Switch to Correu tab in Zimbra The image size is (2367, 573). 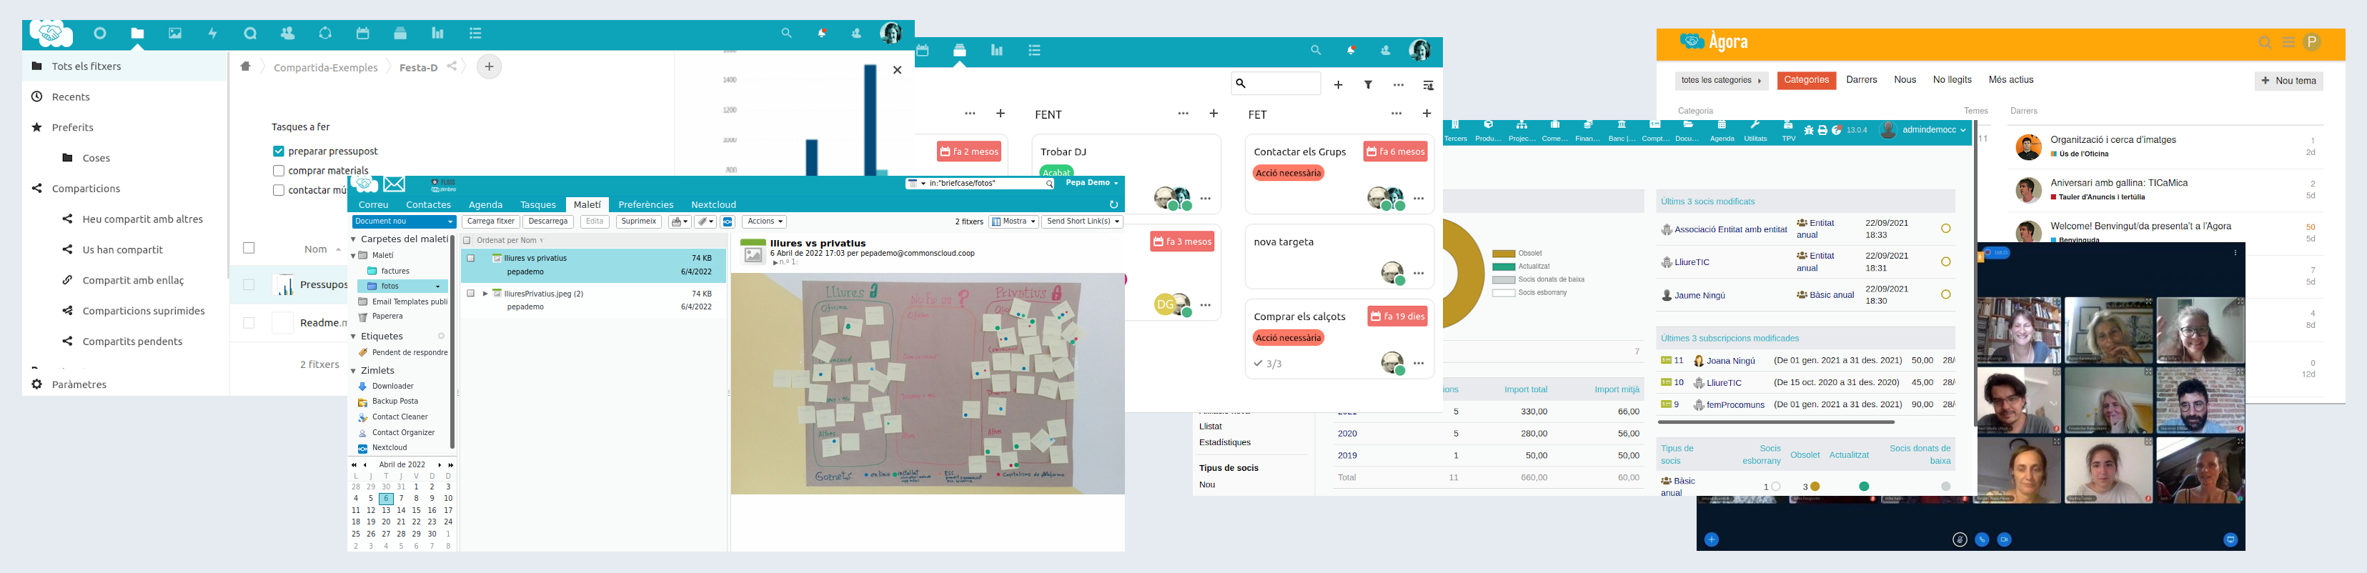[x=373, y=205]
